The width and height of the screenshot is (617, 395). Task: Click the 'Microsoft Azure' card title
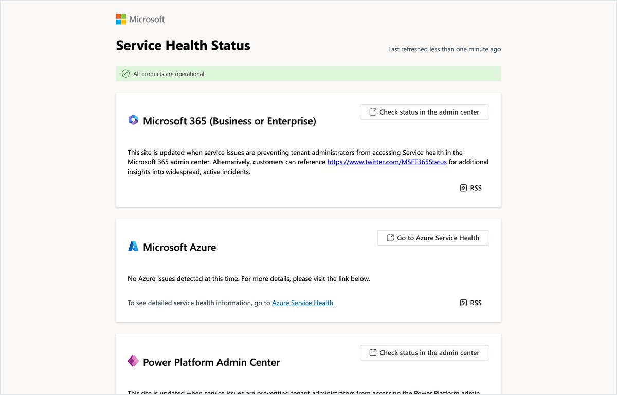click(179, 247)
